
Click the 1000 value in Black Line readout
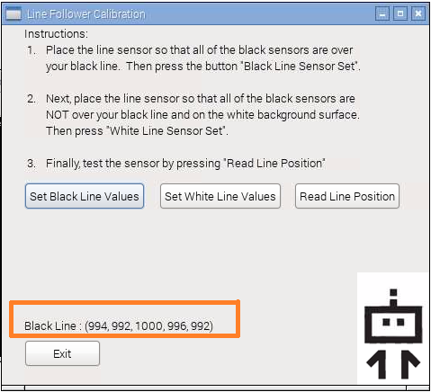pos(148,325)
